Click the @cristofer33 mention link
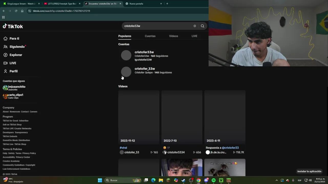The width and height of the screenshot is (328, 184). click(230, 148)
